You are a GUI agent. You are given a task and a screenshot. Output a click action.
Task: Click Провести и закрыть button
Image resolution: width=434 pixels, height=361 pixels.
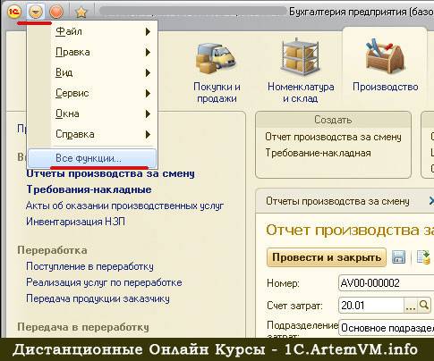pos(327,257)
